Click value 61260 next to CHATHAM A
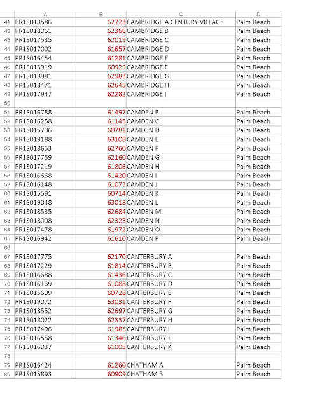The width and height of the screenshot is (315, 407). point(116,365)
